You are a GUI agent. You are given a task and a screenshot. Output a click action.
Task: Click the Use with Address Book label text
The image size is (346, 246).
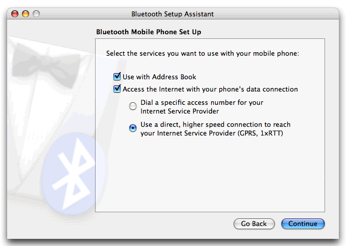coord(159,77)
